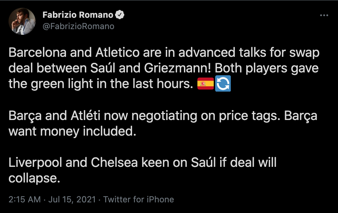This screenshot has height=213, width=338.
Task: Open Fabrizio Romano's profile picture
Action: click(22, 21)
